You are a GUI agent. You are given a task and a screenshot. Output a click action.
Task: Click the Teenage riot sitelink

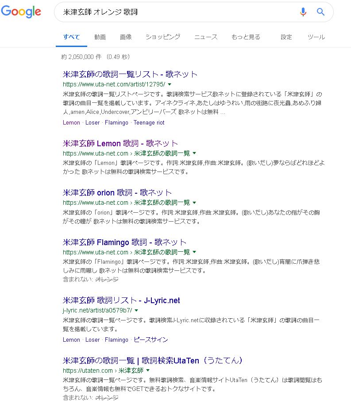[149, 122]
